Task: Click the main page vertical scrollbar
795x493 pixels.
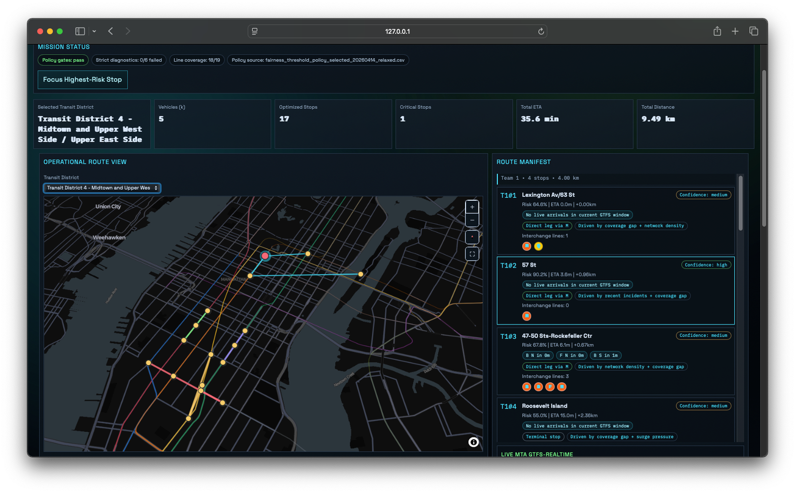Action: point(764,148)
